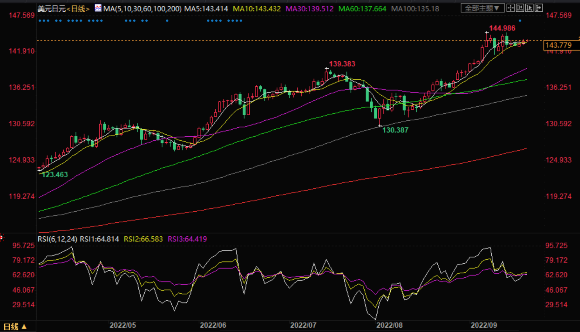This screenshot has width=580, height=332.
Task: Click the MA100:135.18 legend value
Action: click(x=415, y=9)
